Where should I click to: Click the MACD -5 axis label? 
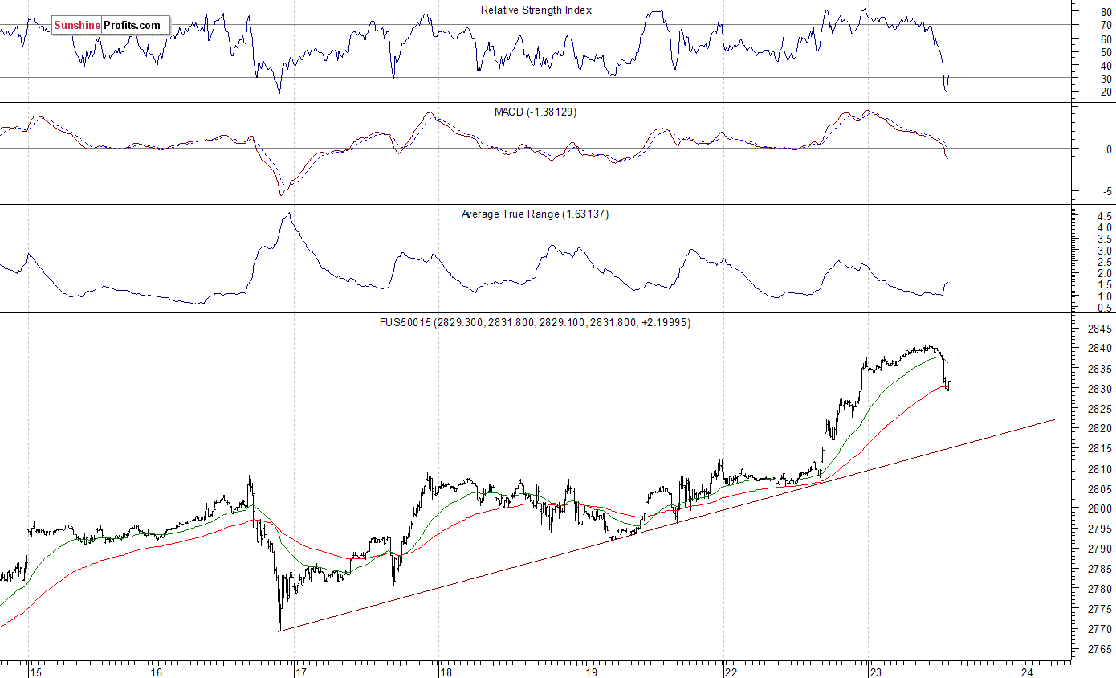pyautogui.click(x=1107, y=191)
